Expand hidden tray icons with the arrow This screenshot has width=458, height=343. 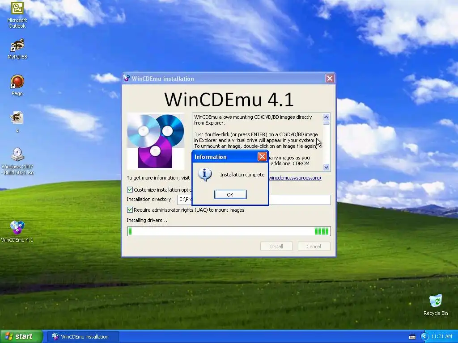coord(424,337)
